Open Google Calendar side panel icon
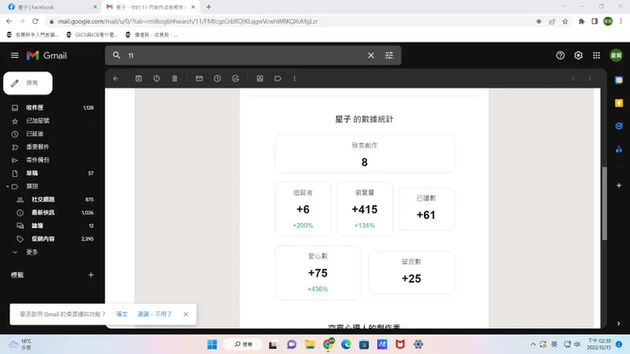This screenshot has height=354, width=630. click(619, 80)
